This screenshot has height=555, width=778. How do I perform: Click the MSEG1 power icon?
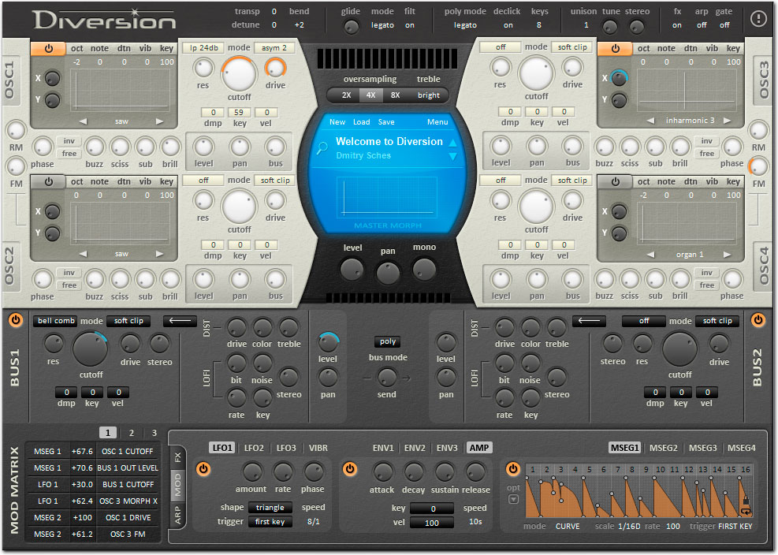click(513, 470)
